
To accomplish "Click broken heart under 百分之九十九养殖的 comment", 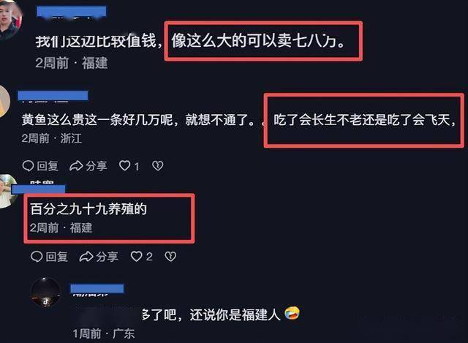I will [x=170, y=257].
